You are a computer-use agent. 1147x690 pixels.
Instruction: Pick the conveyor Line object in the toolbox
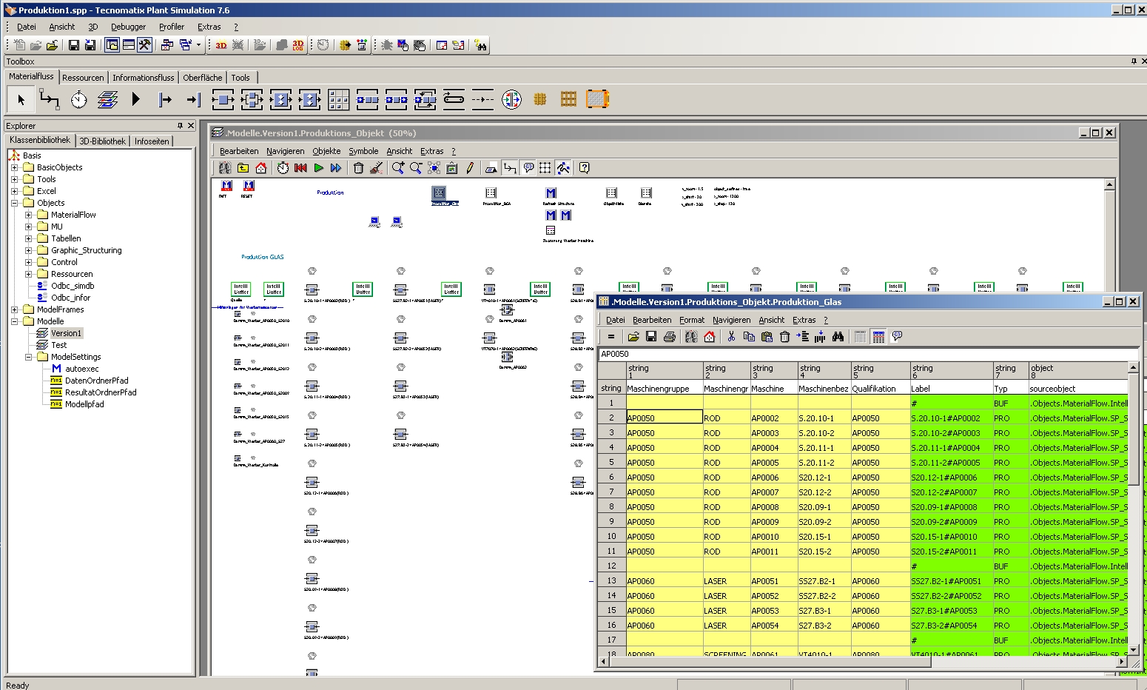[x=454, y=99]
